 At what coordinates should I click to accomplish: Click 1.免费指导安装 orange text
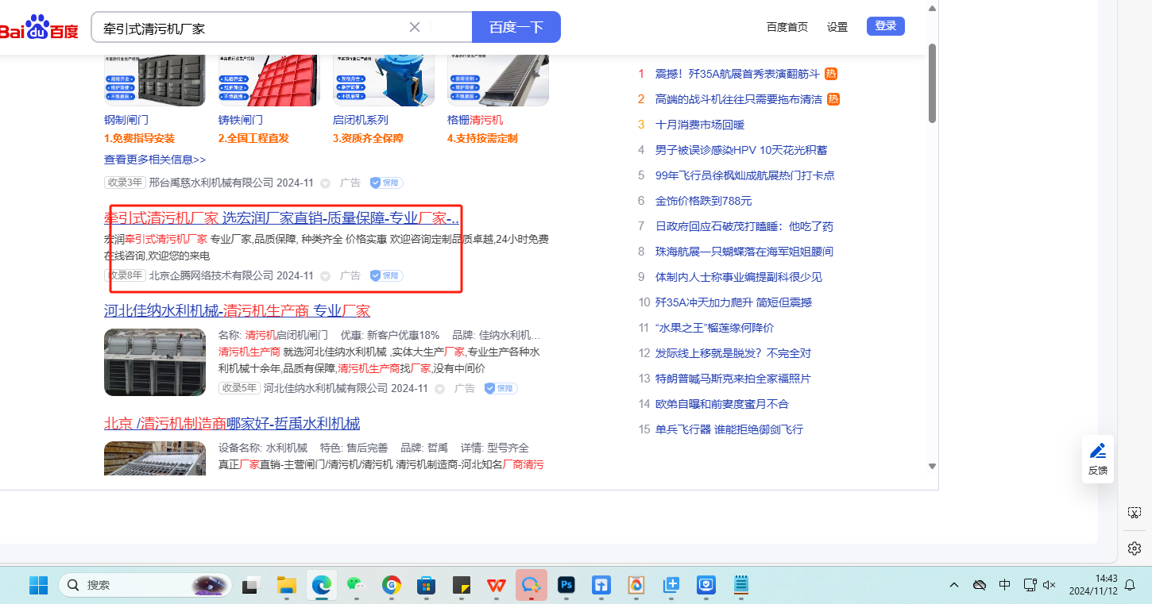pyautogui.click(x=139, y=139)
